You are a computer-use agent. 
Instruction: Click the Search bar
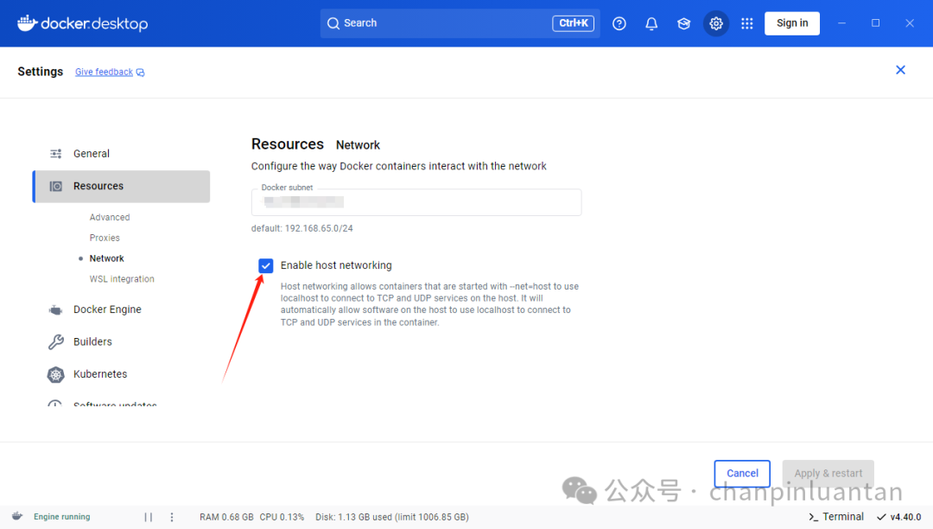click(460, 23)
